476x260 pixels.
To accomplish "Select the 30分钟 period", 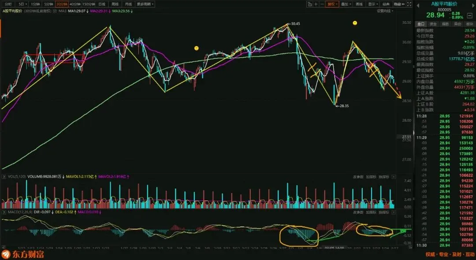I will [x=62, y=4].
